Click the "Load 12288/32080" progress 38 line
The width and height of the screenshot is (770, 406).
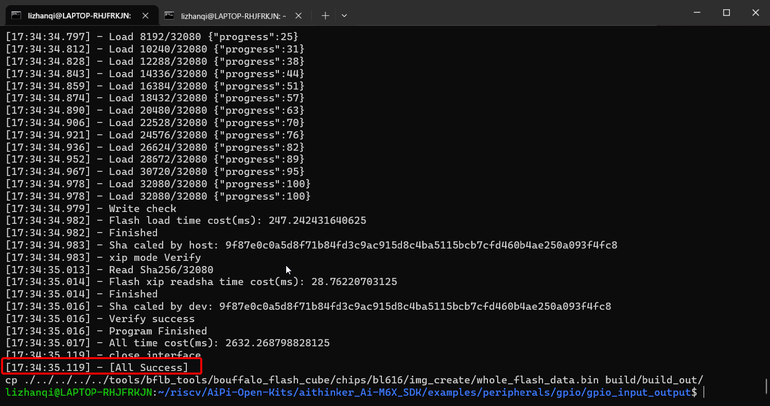155,61
